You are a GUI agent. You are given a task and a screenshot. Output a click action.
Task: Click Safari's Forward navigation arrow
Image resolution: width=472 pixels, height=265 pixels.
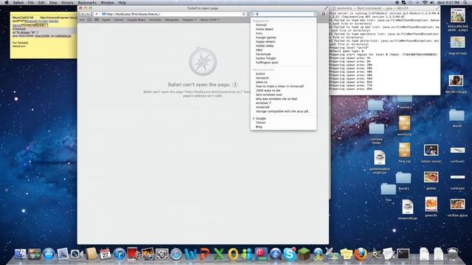88,14
